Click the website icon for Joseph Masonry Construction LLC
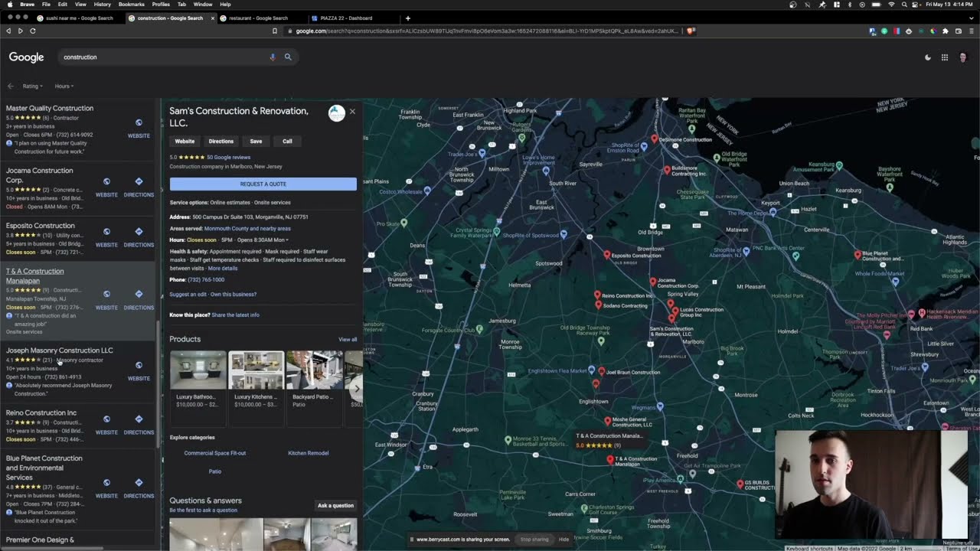Image resolution: width=980 pixels, height=551 pixels. [139, 365]
